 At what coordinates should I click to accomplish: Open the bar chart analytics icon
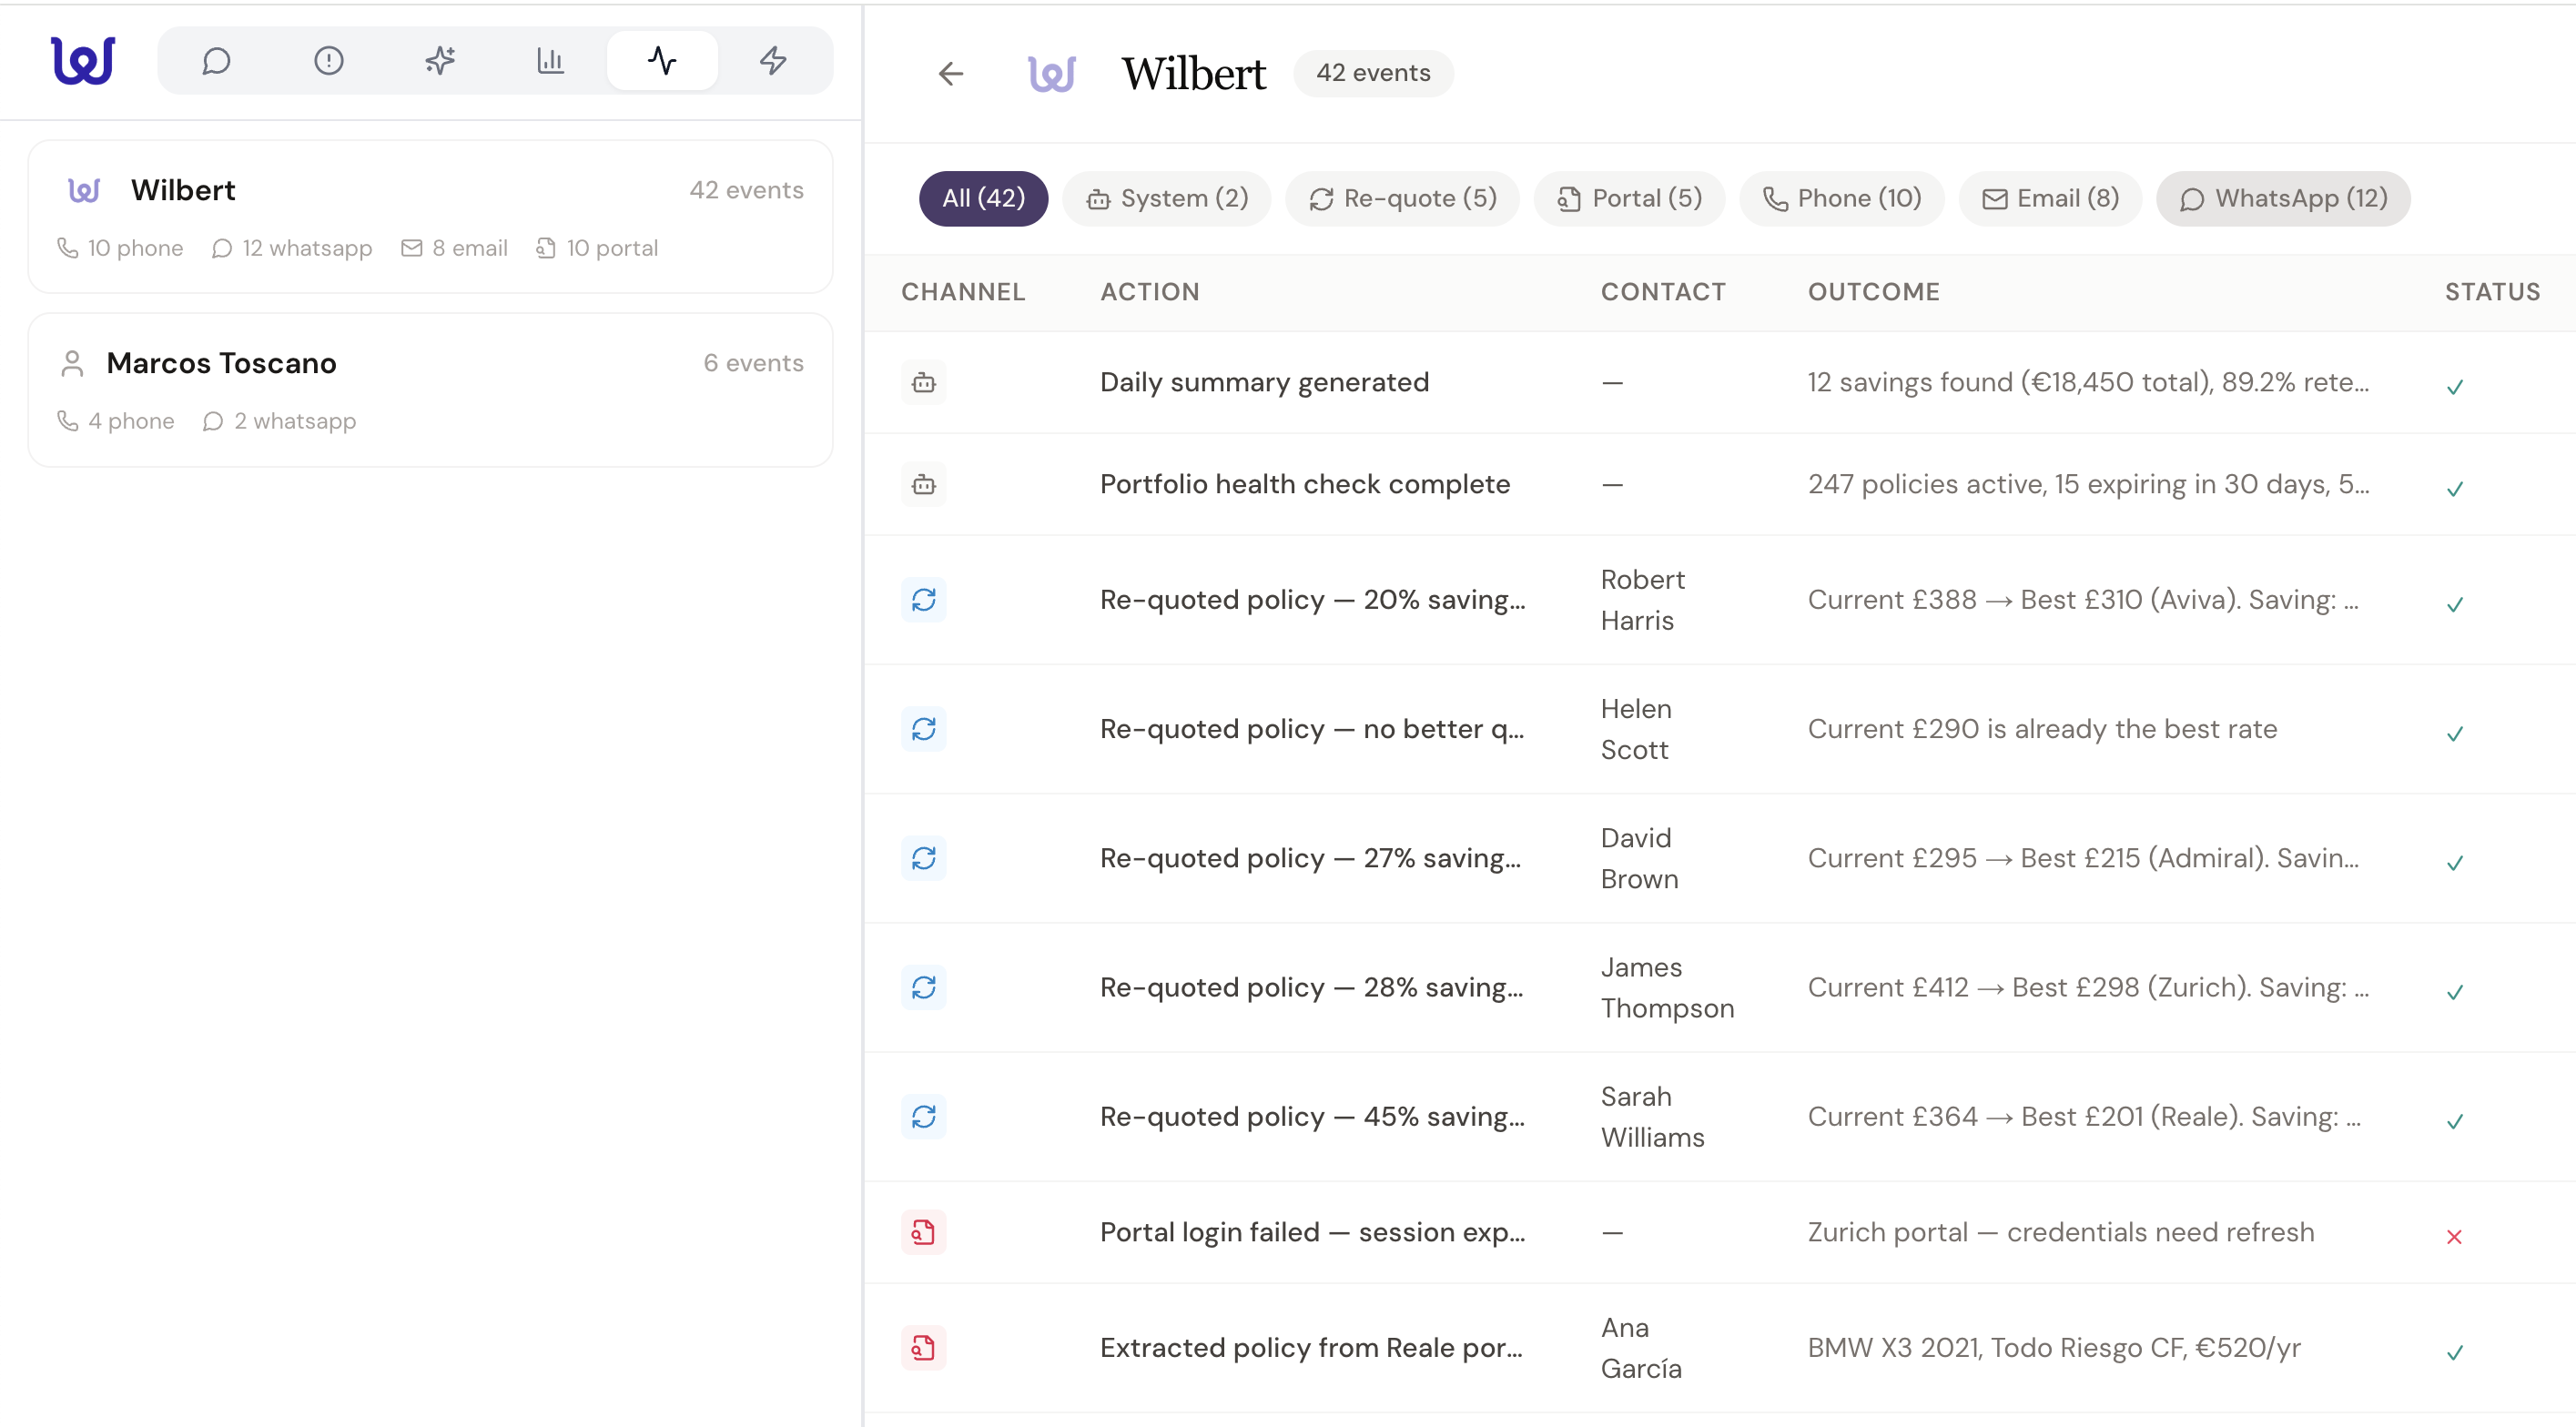(x=550, y=60)
